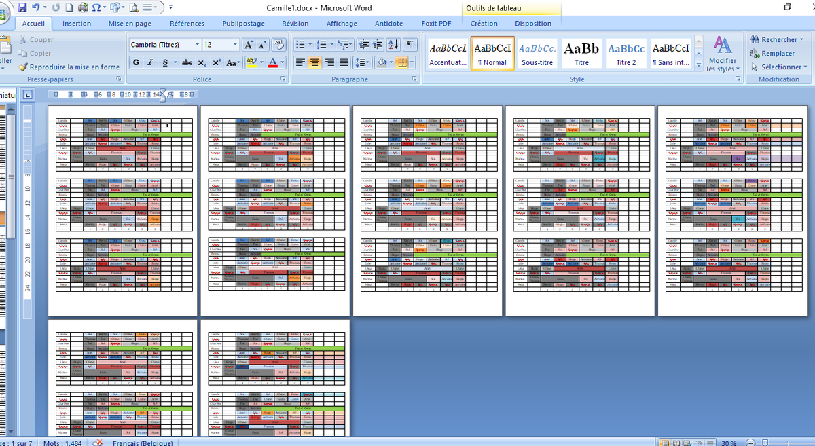Screen dimensions: 815x446
Task: Sort text with the A-Z icon
Action: (x=395, y=45)
